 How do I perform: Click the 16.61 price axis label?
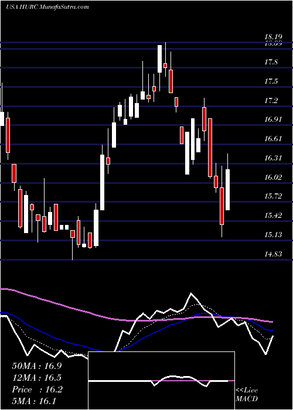(273, 139)
